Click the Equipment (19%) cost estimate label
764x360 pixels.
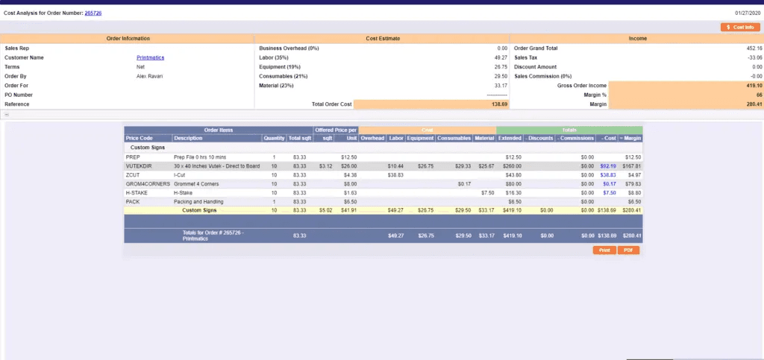point(280,66)
